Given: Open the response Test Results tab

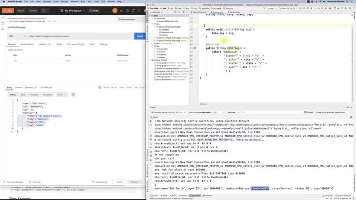Looking at the screenshot, I should pyautogui.click(x=46, y=88).
